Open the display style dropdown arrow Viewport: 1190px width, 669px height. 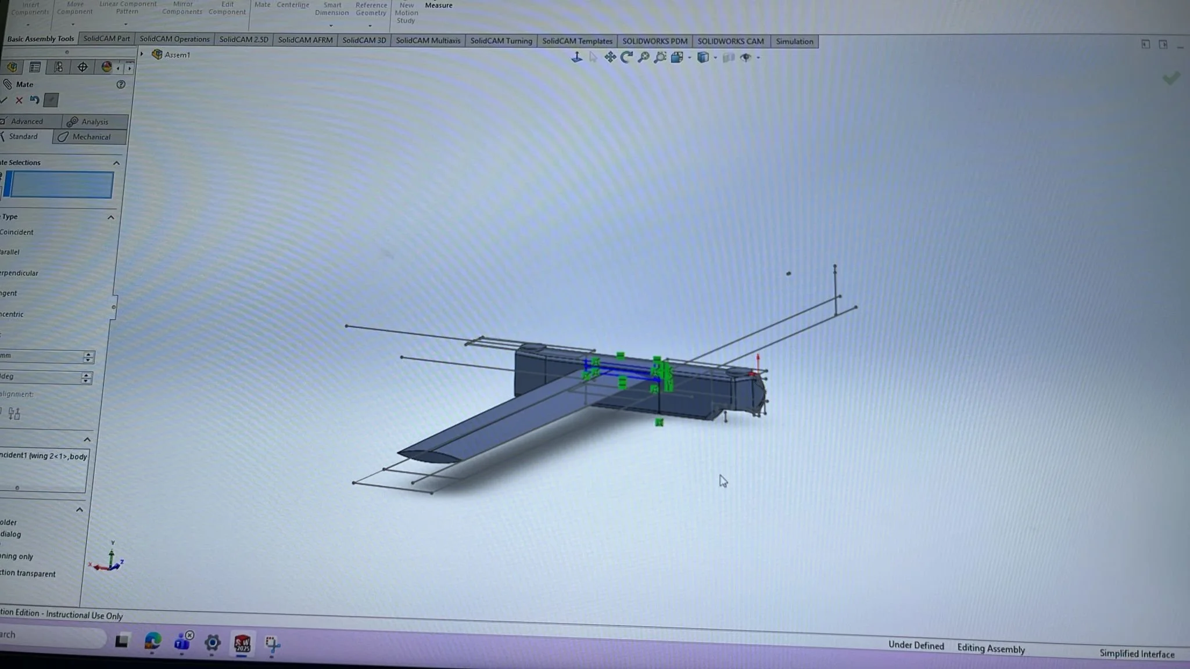[715, 57]
